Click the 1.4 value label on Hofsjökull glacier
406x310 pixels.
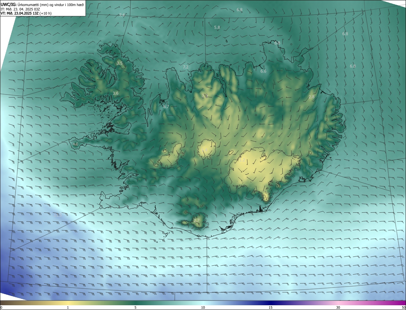coord(205,150)
